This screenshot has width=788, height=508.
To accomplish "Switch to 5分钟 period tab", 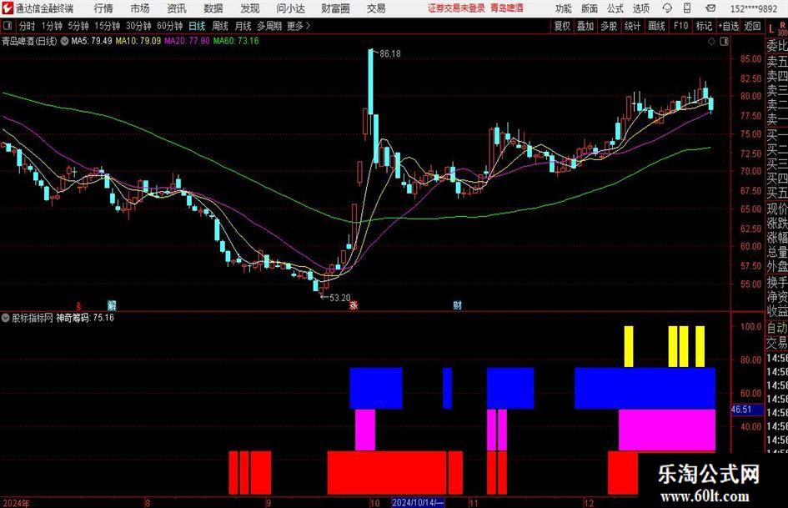I will [78, 26].
